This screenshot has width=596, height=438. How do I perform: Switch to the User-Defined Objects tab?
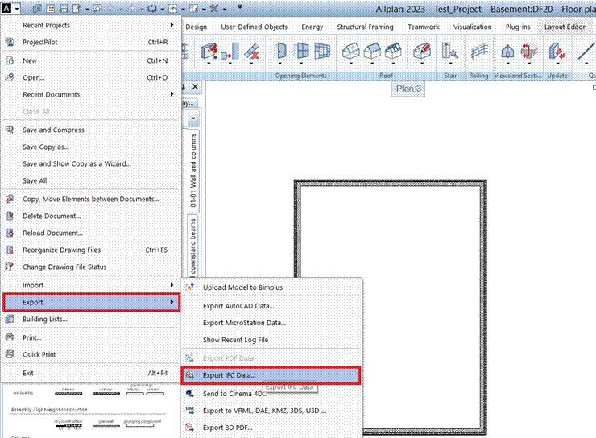point(254,27)
